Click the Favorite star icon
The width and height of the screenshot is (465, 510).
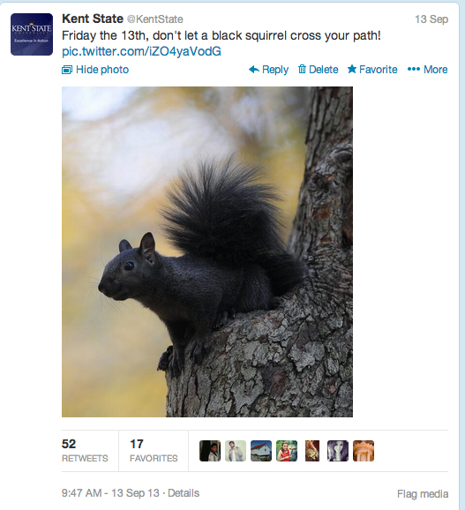tap(352, 69)
